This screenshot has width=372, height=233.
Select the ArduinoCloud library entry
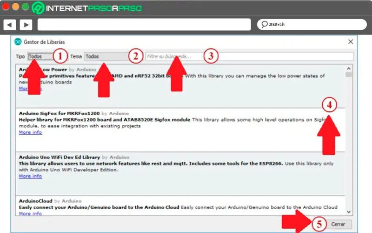(180, 206)
